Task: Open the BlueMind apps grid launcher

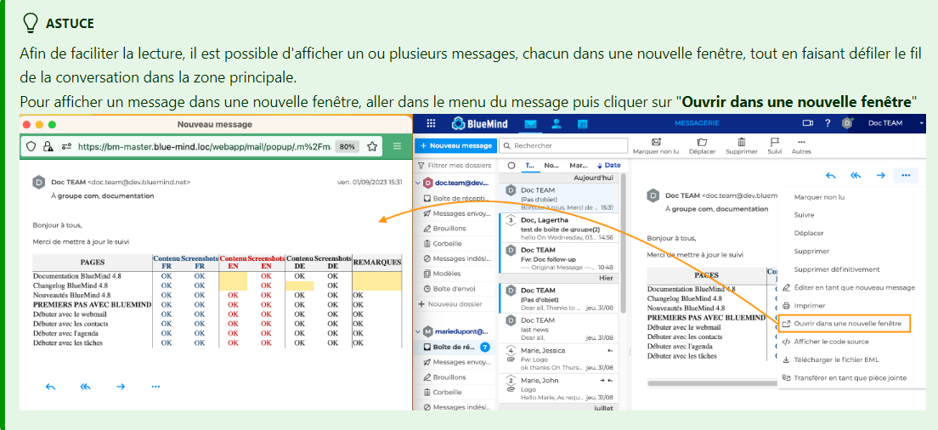Action: tap(430, 123)
